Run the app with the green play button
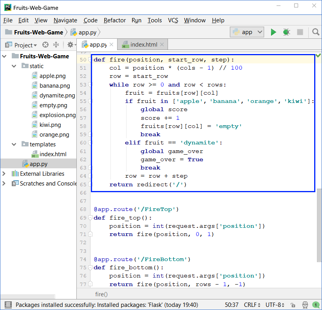The height and width of the screenshot is (310, 322). (273, 32)
